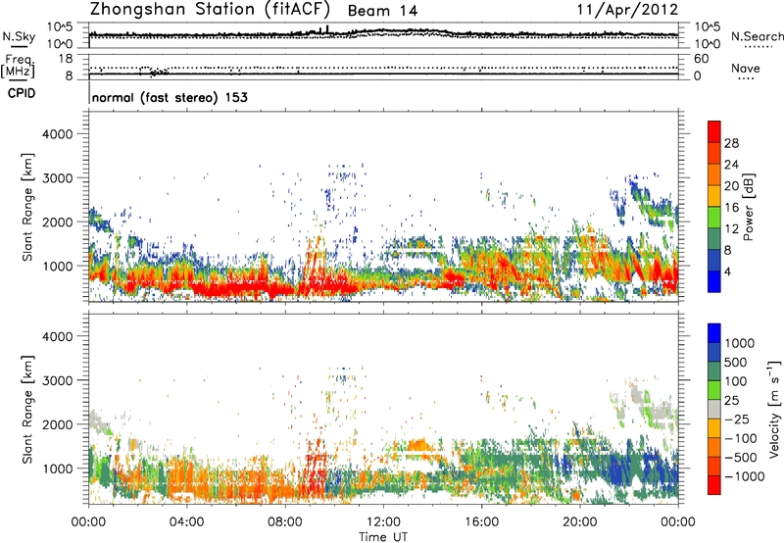This screenshot has height=543, width=784.
Task: Click the 'Nave' legend label
Action: coord(746,69)
